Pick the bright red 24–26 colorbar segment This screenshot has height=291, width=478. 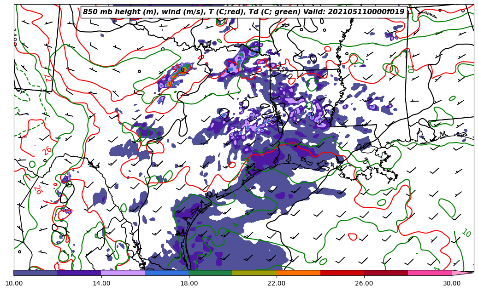coord(342,273)
